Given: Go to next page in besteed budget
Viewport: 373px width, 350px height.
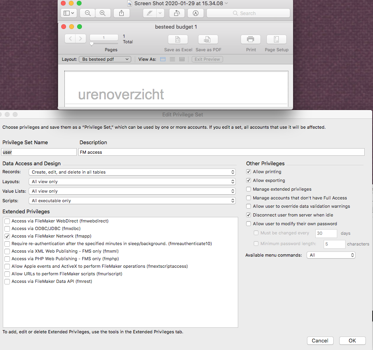Looking at the screenshot, I should (x=81, y=39).
